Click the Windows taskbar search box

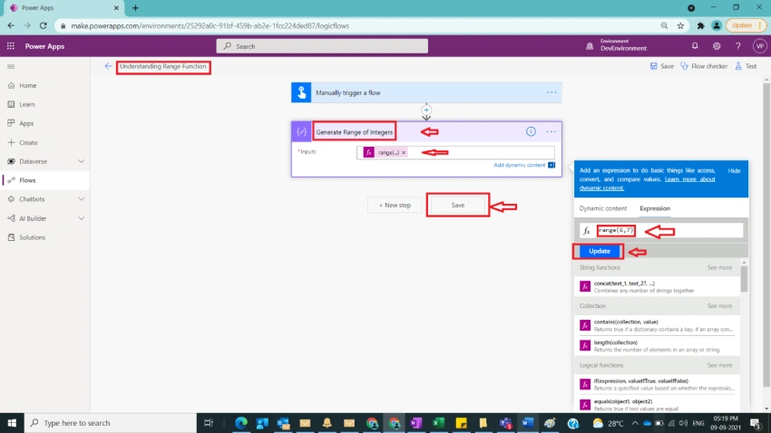110,423
